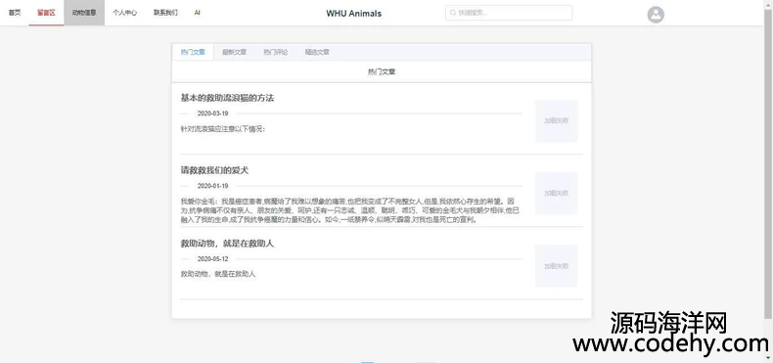Screen dimensions: 773x363
Task: Open 动物信息 in the top navigation
Action: coord(84,13)
